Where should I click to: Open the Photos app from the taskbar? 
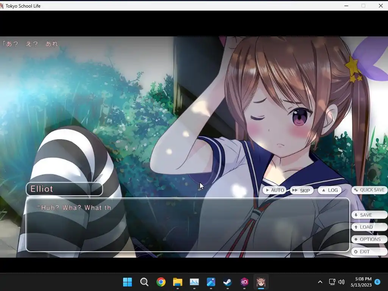211,282
